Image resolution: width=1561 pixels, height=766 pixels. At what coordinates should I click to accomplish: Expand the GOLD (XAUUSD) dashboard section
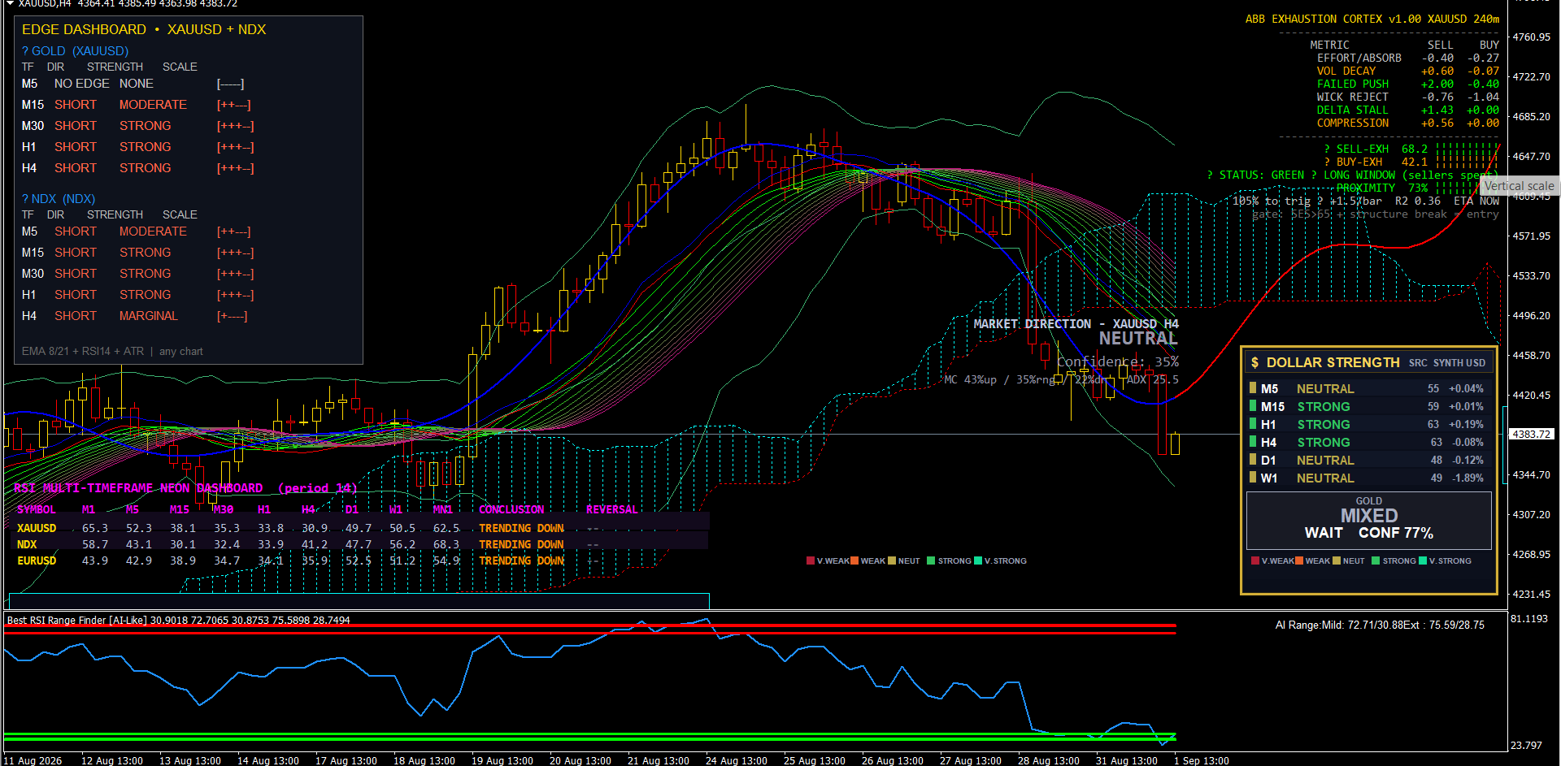75,51
